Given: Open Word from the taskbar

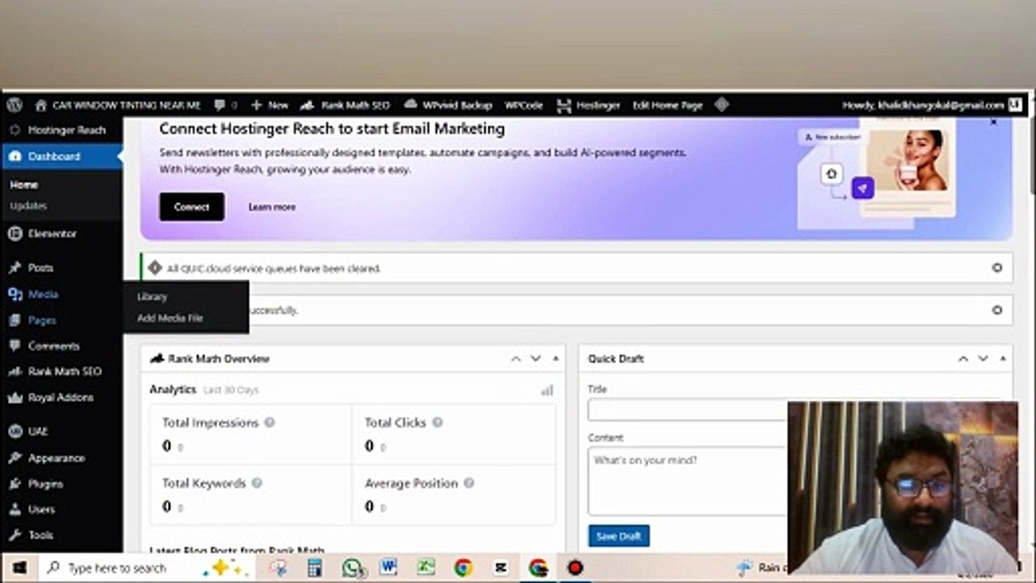Looking at the screenshot, I should pyautogui.click(x=388, y=568).
